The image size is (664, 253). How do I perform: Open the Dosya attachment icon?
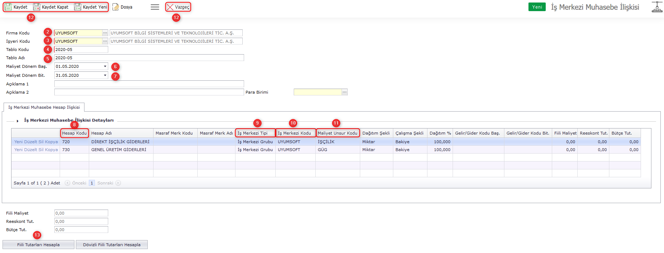(x=116, y=7)
